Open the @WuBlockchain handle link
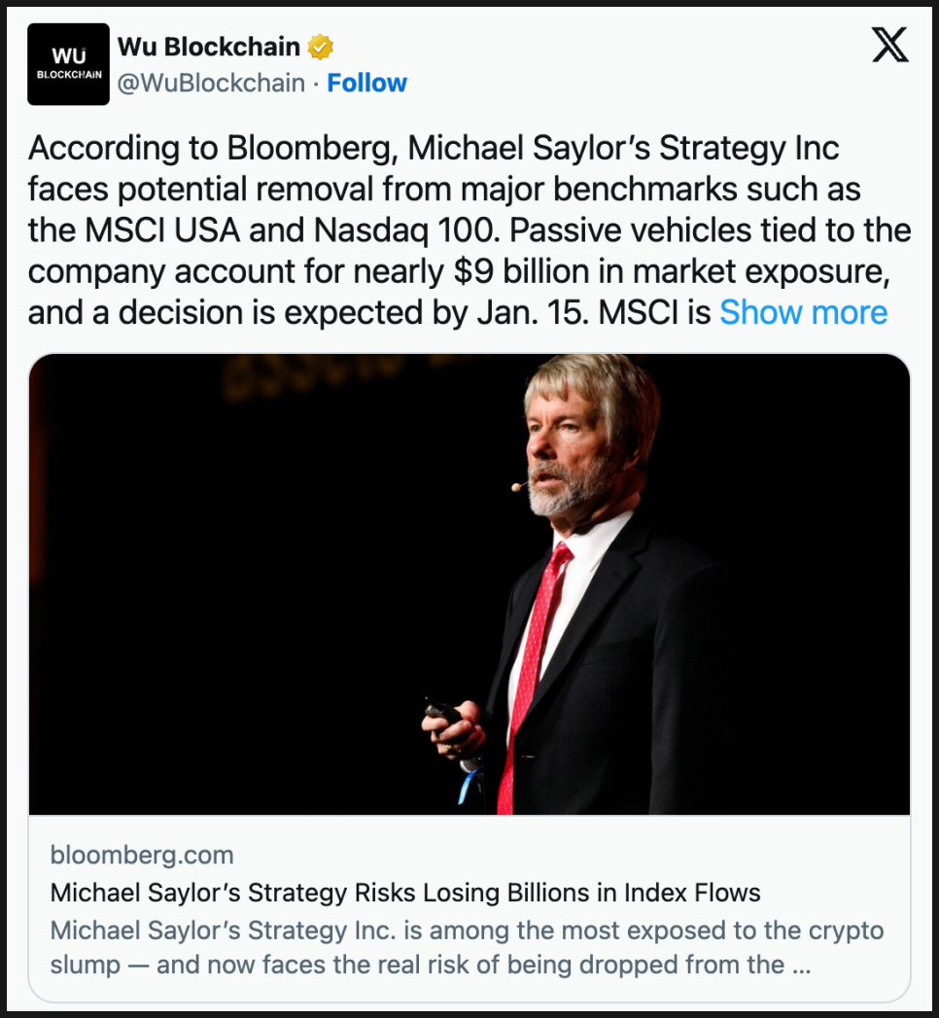Image resolution: width=939 pixels, height=1018 pixels. pyautogui.click(x=211, y=84)
